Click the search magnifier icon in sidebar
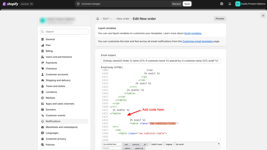Image resolution: width=267 pixels, height=150 pixels. coord(43,32)
